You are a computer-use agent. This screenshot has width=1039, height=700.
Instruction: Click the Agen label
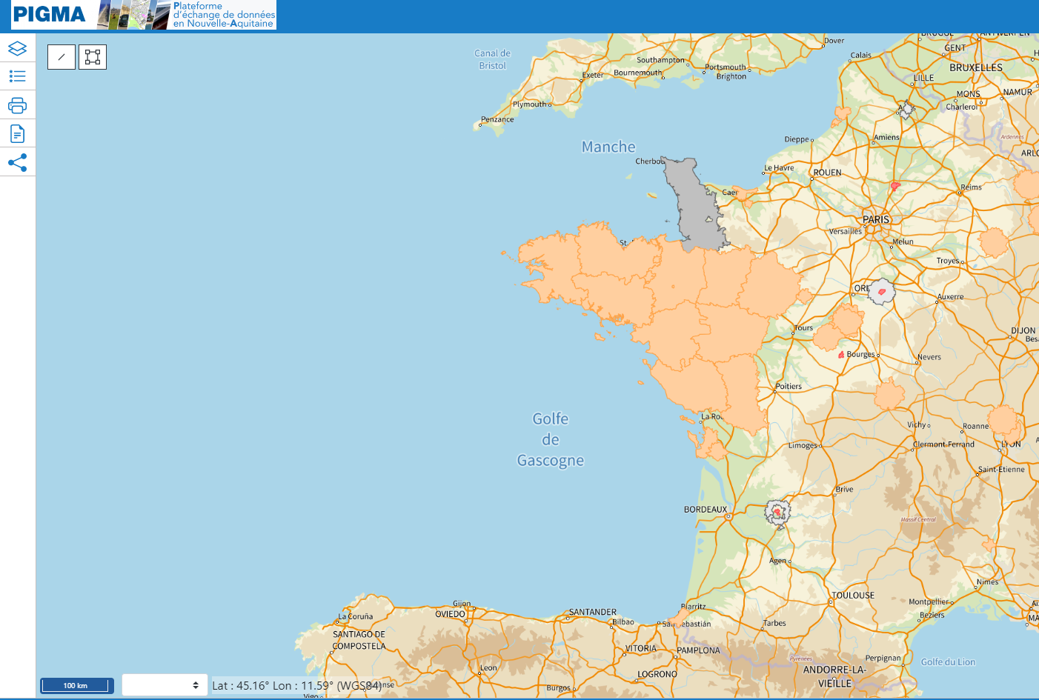point(777,561)
